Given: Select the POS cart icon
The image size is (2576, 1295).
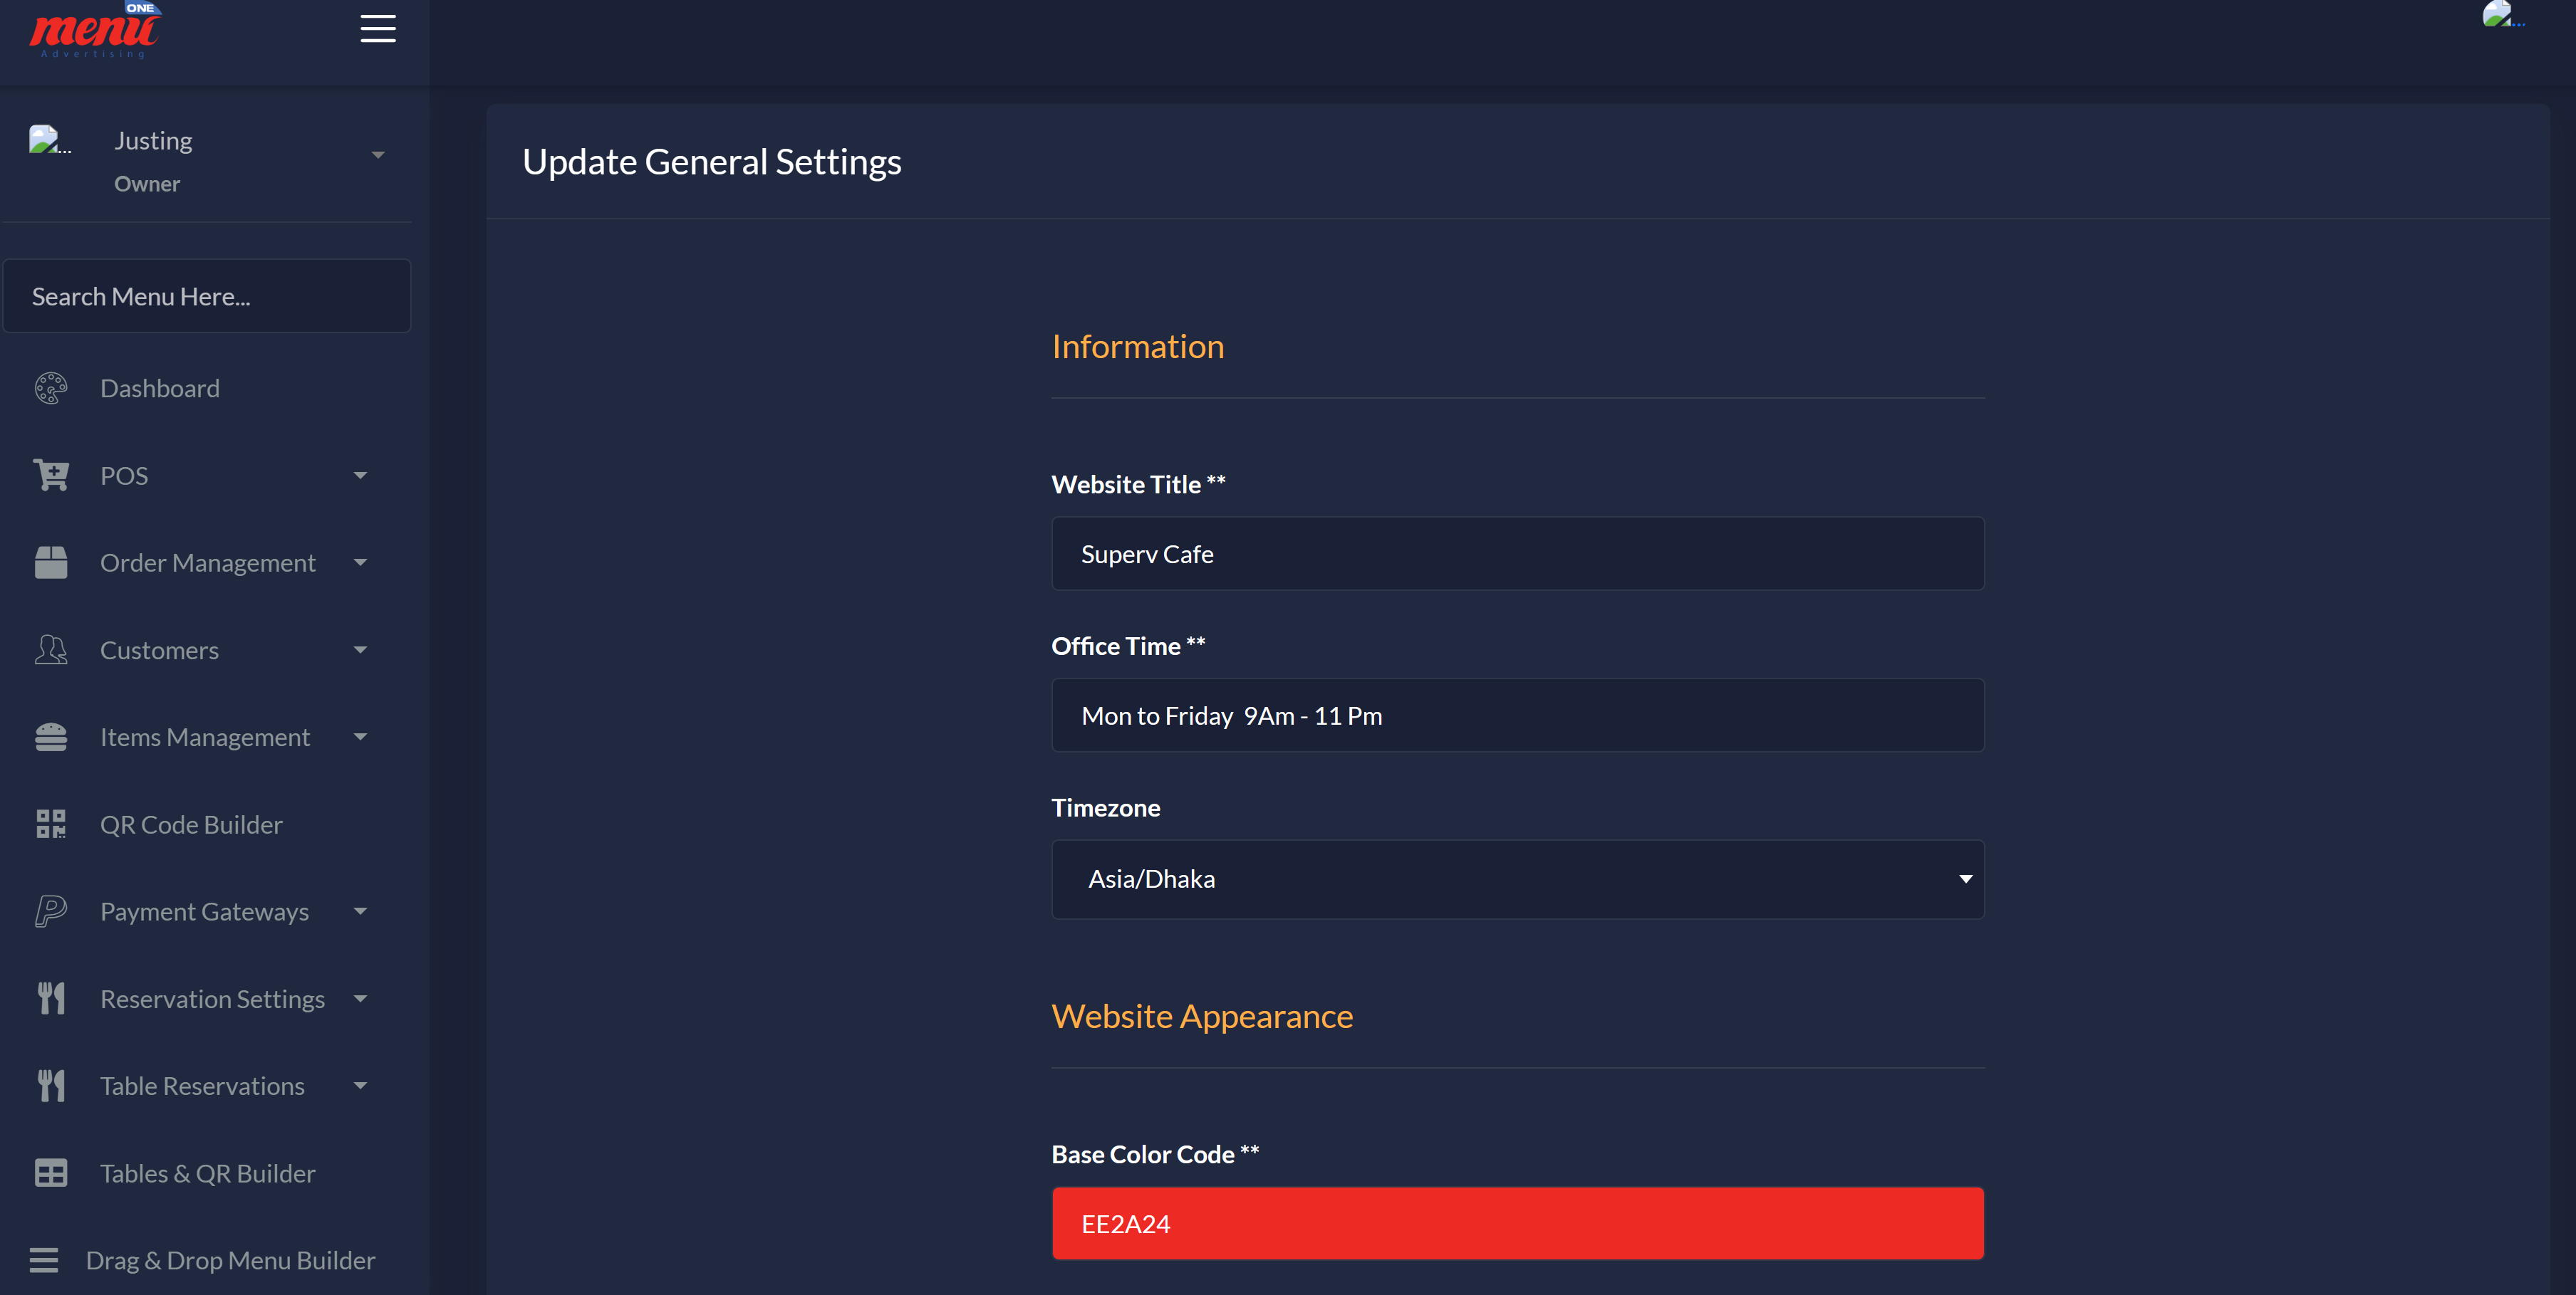Looking at the screenshot, I should 50,475.
